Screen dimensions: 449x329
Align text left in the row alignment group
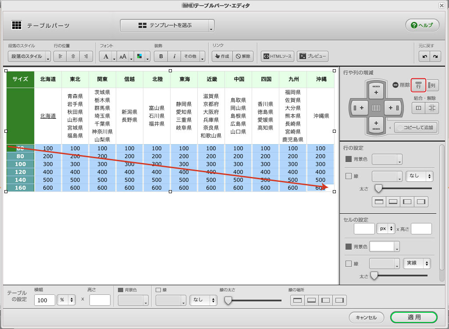[60, 57]
